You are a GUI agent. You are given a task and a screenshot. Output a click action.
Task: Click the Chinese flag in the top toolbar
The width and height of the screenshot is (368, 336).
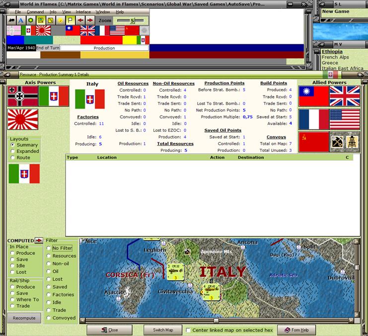tap(73, 30)
